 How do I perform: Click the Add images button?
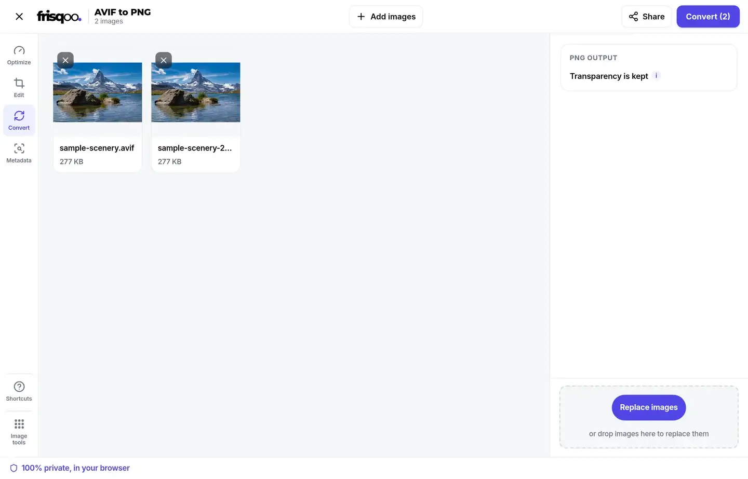(x=386, y=17)
